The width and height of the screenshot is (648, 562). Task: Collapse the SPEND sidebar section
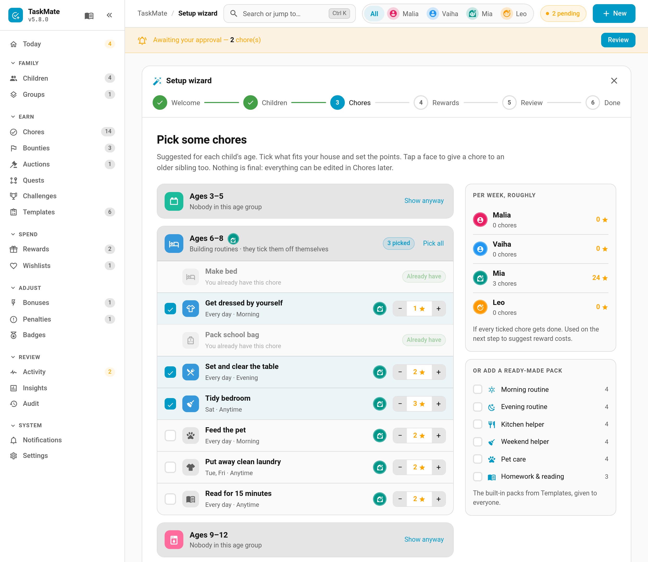tap(24, 234)
